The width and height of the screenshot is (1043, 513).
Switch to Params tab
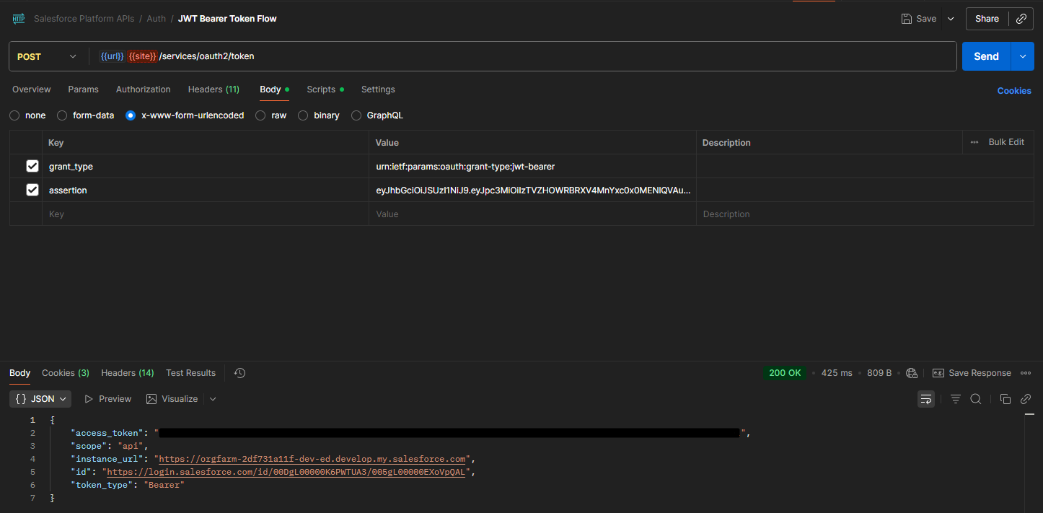point(83,89)
